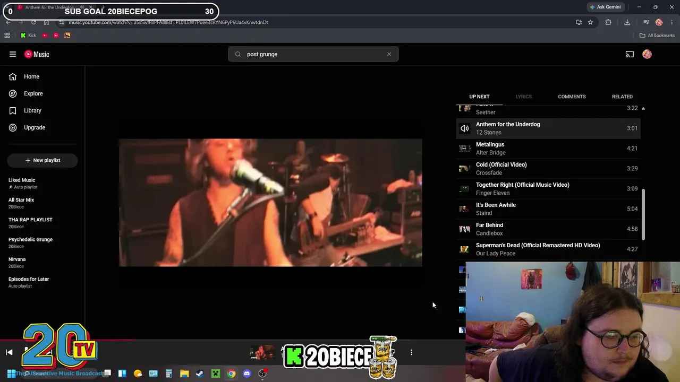Click the Metalingus queue thumbnail

pos(464,149)
